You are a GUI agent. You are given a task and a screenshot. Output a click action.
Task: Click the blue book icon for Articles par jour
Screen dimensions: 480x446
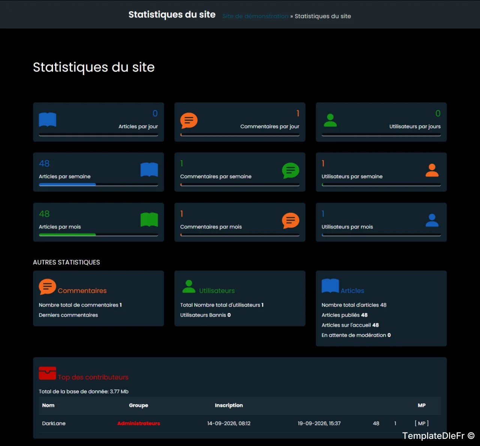pos(48,120)
